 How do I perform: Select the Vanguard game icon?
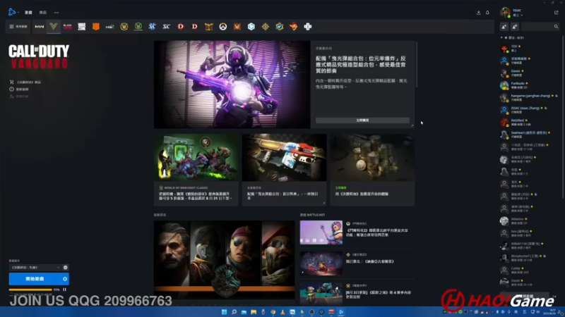point(54,27)
